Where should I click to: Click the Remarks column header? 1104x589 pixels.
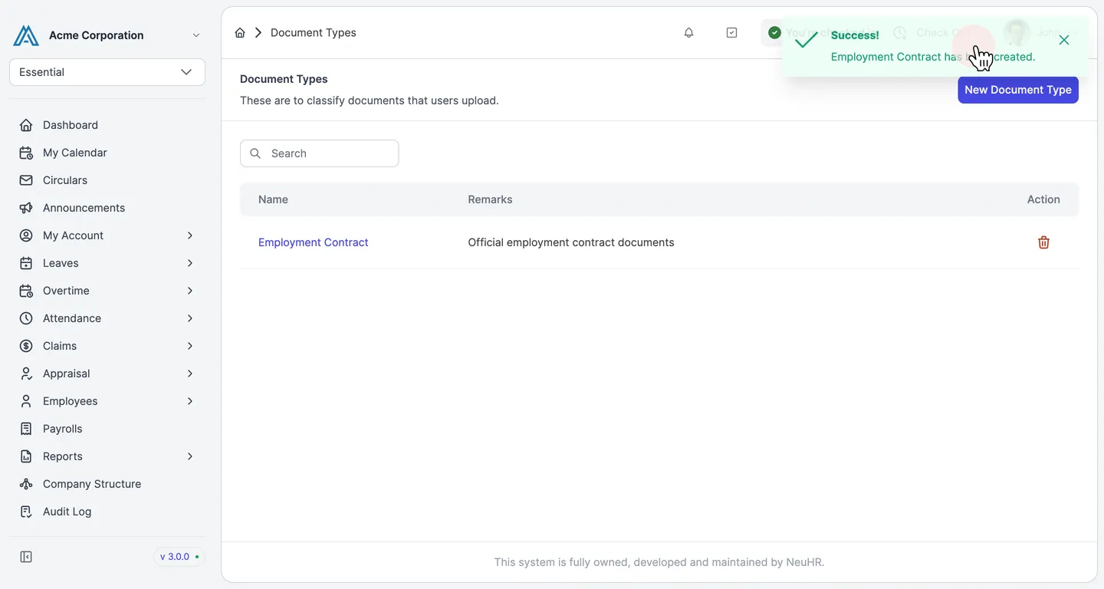coord(490,199)
